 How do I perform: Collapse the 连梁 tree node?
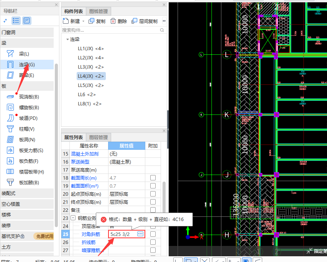click(x=67, y=39)
